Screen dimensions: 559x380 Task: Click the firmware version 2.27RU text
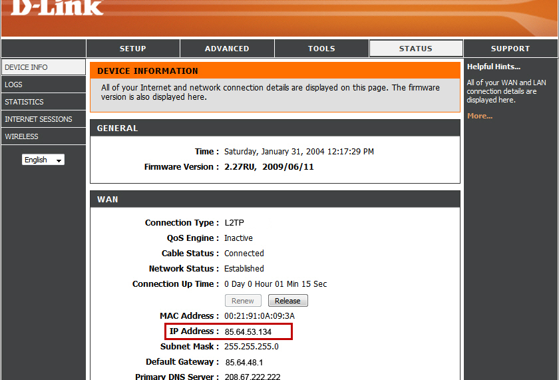point(240,167)
